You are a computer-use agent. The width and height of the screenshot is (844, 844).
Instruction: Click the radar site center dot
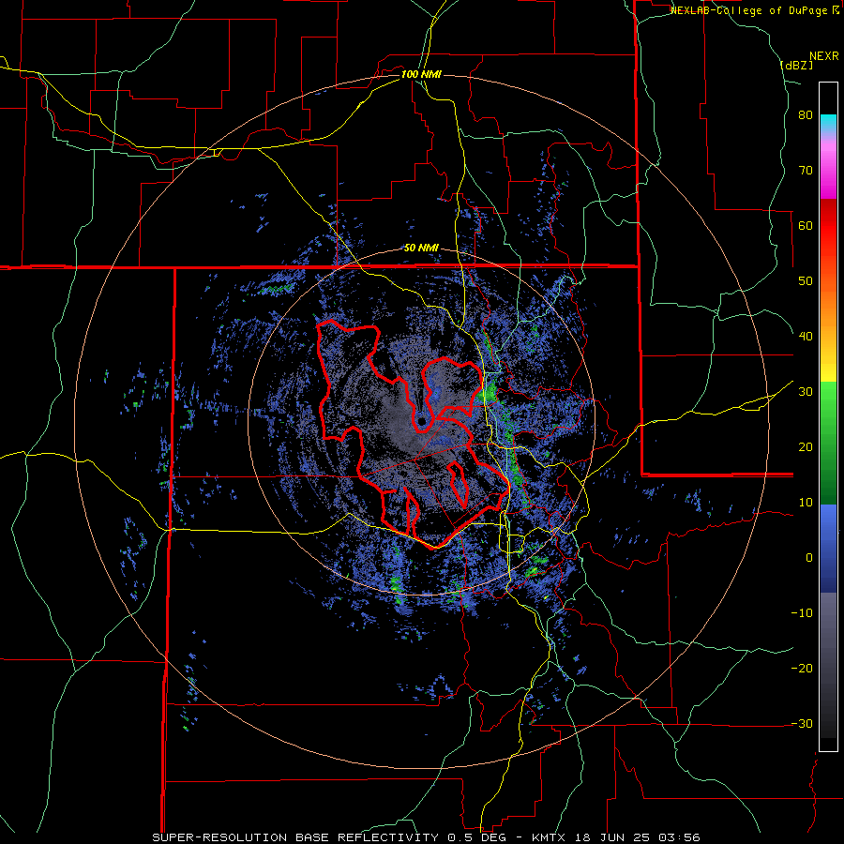coord(421,420)
